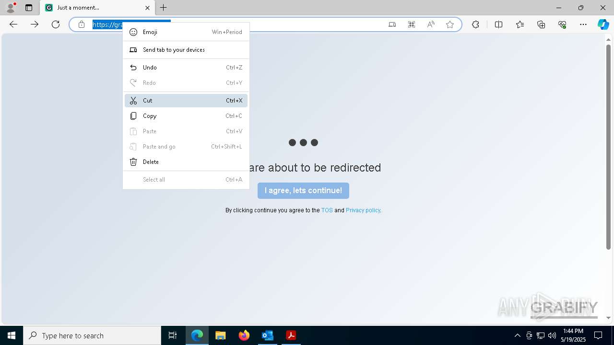
Task: Open Settings and more ellipsis menu
Action: tap(583, 24)
